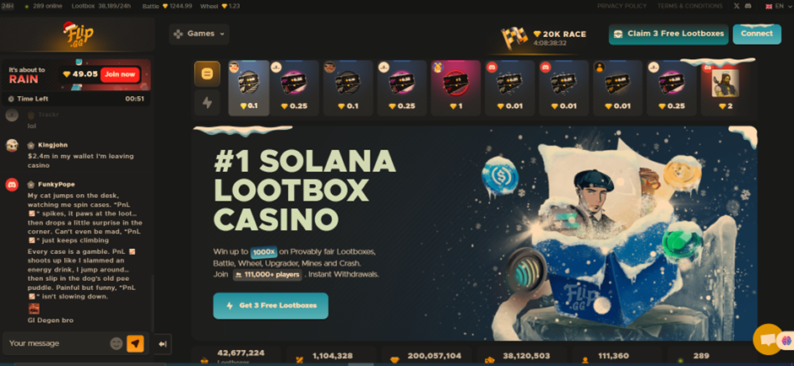Send chat message with orange arrow button
The image size is (794, 366).
(135, 344)
